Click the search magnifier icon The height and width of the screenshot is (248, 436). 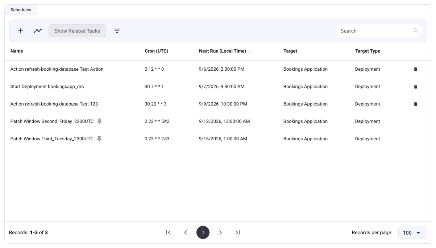point(416,31)
